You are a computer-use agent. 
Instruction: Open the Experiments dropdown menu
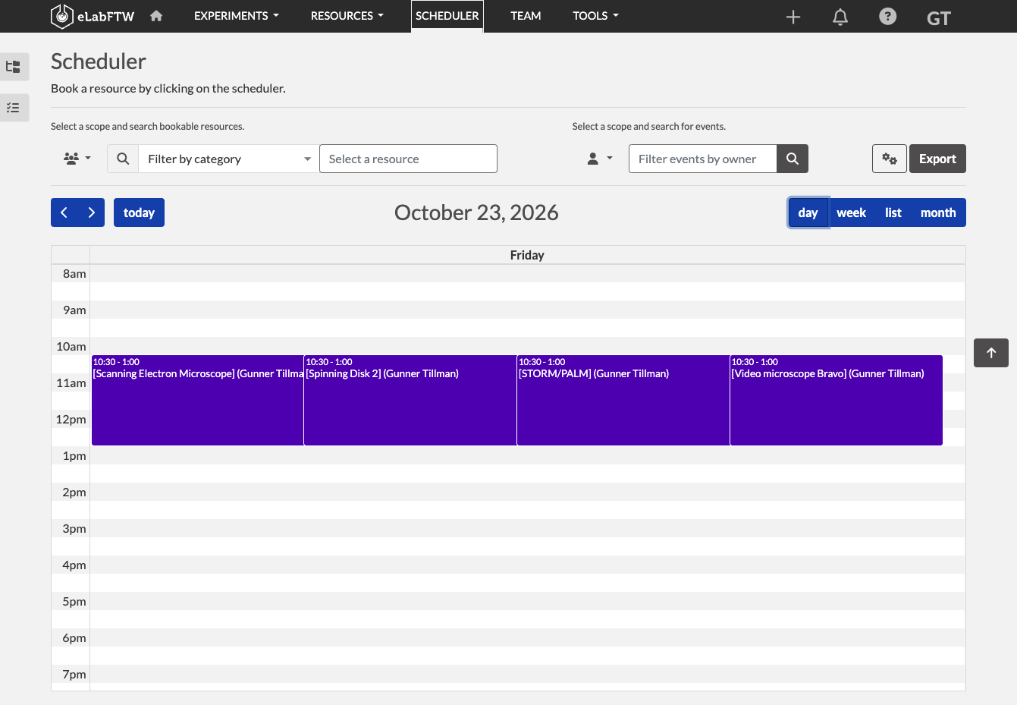pyautogui.click(x=237, y=16)
